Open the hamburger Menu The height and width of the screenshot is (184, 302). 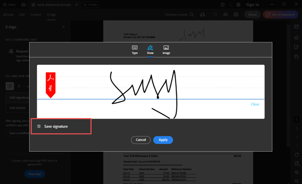pos(9,5)
